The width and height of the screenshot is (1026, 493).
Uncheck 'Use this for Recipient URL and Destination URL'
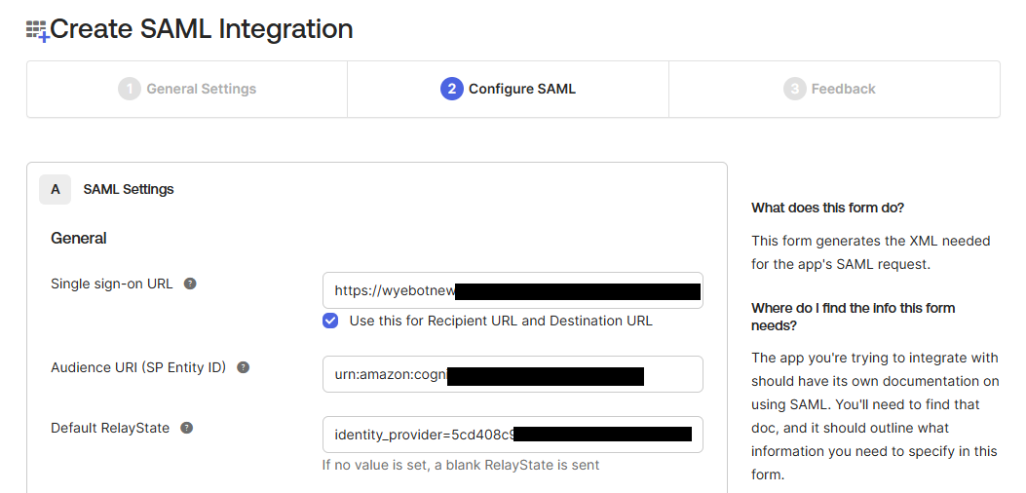[x=331, y=321]
